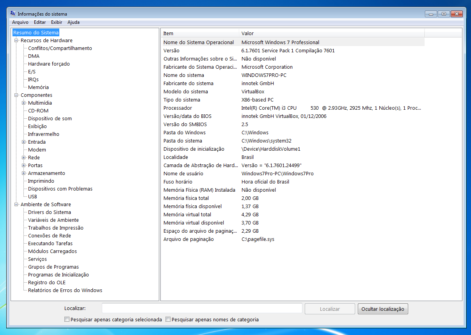
Task: Click the Fabricante do sistema row
Action: coord(293,83)
